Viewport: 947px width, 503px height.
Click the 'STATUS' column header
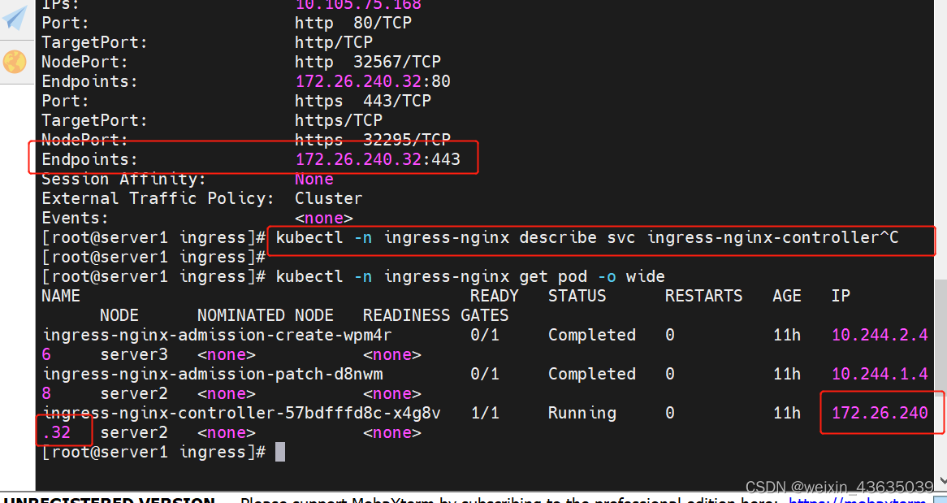pyautogui.click(x=577, y=296)
